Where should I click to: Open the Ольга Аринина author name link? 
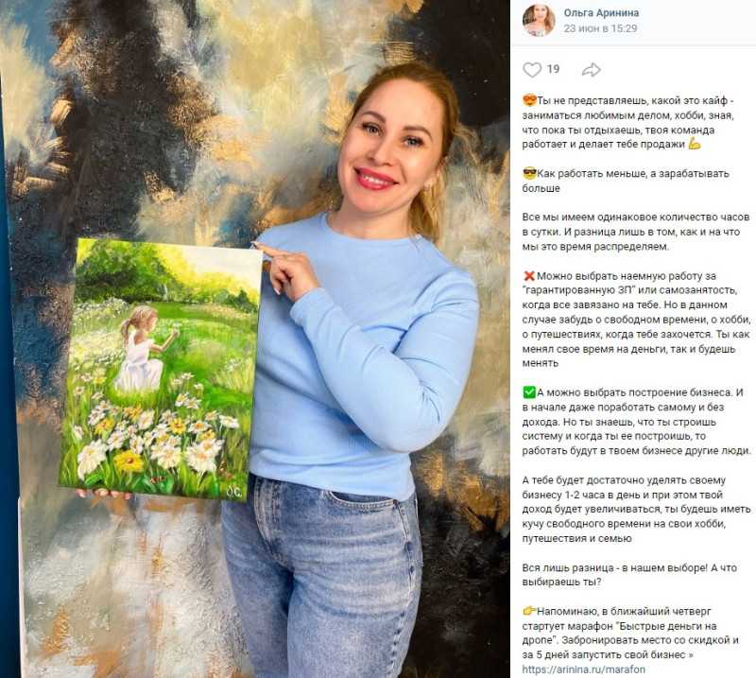coord(601,13)
